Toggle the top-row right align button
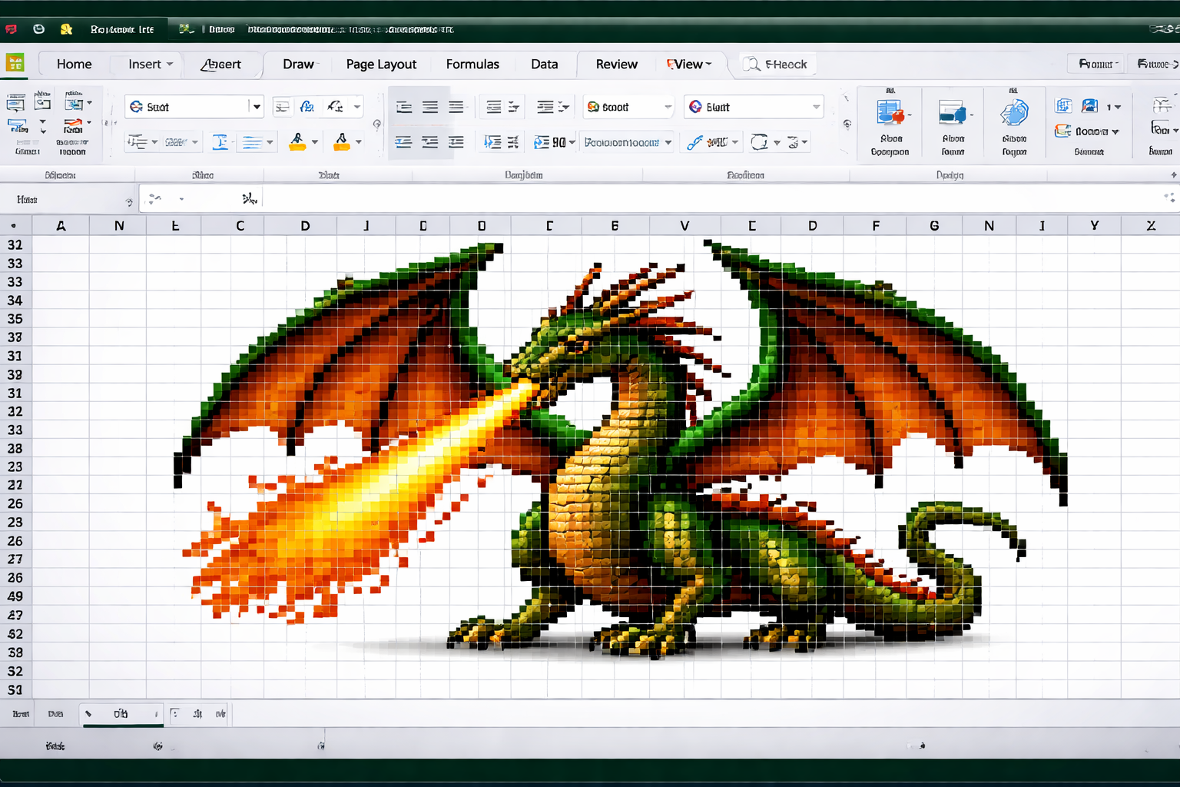Image resolution: width=1180 pixels, height=787 pixels. (456, 107)
